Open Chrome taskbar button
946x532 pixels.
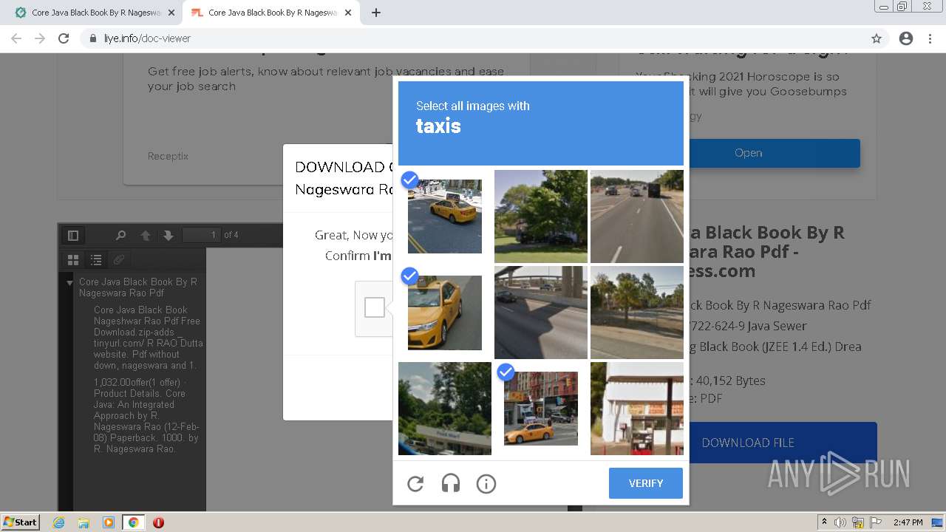tap(134, 522)
